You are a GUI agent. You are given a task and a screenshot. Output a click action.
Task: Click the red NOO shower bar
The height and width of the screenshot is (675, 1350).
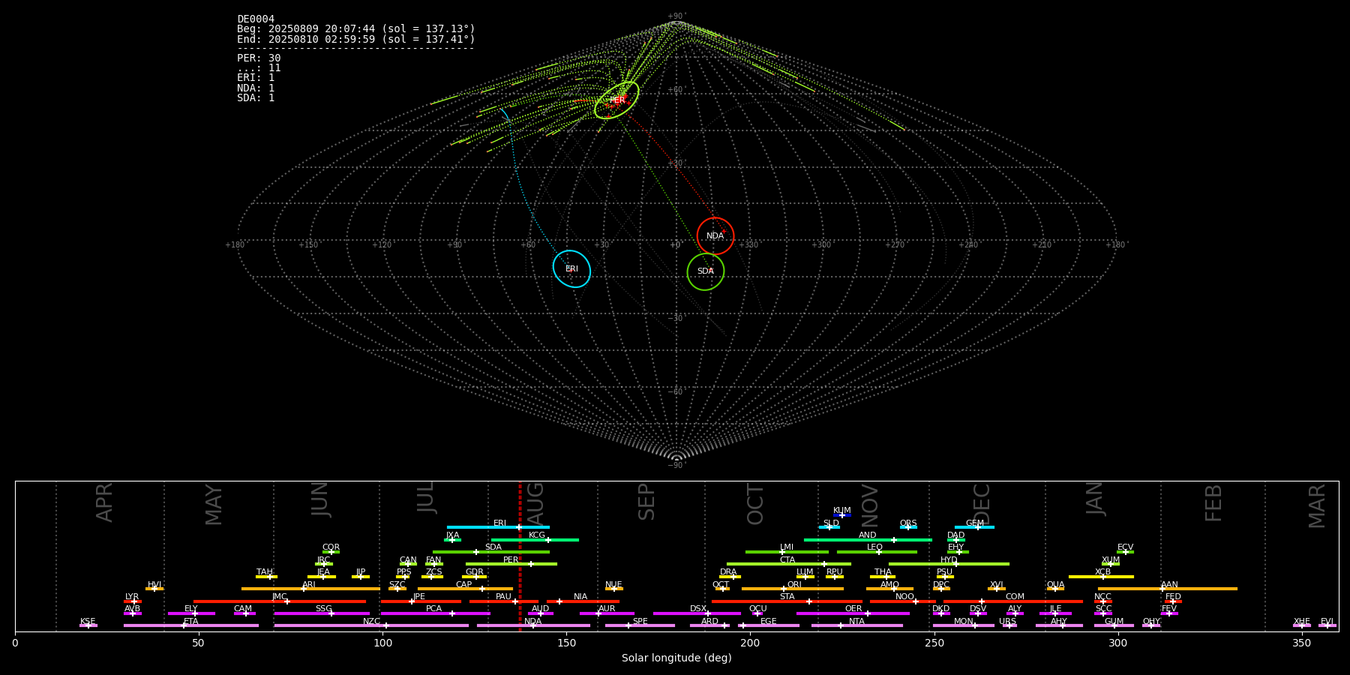tap(903, 601)
